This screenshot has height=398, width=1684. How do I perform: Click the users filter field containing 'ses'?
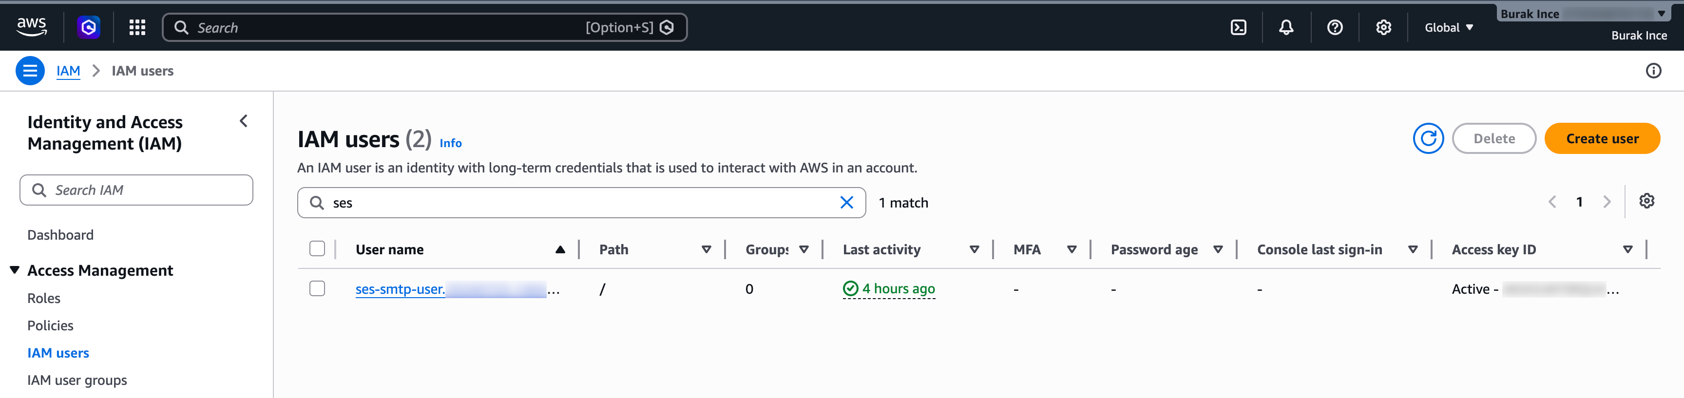coord(581,203)
